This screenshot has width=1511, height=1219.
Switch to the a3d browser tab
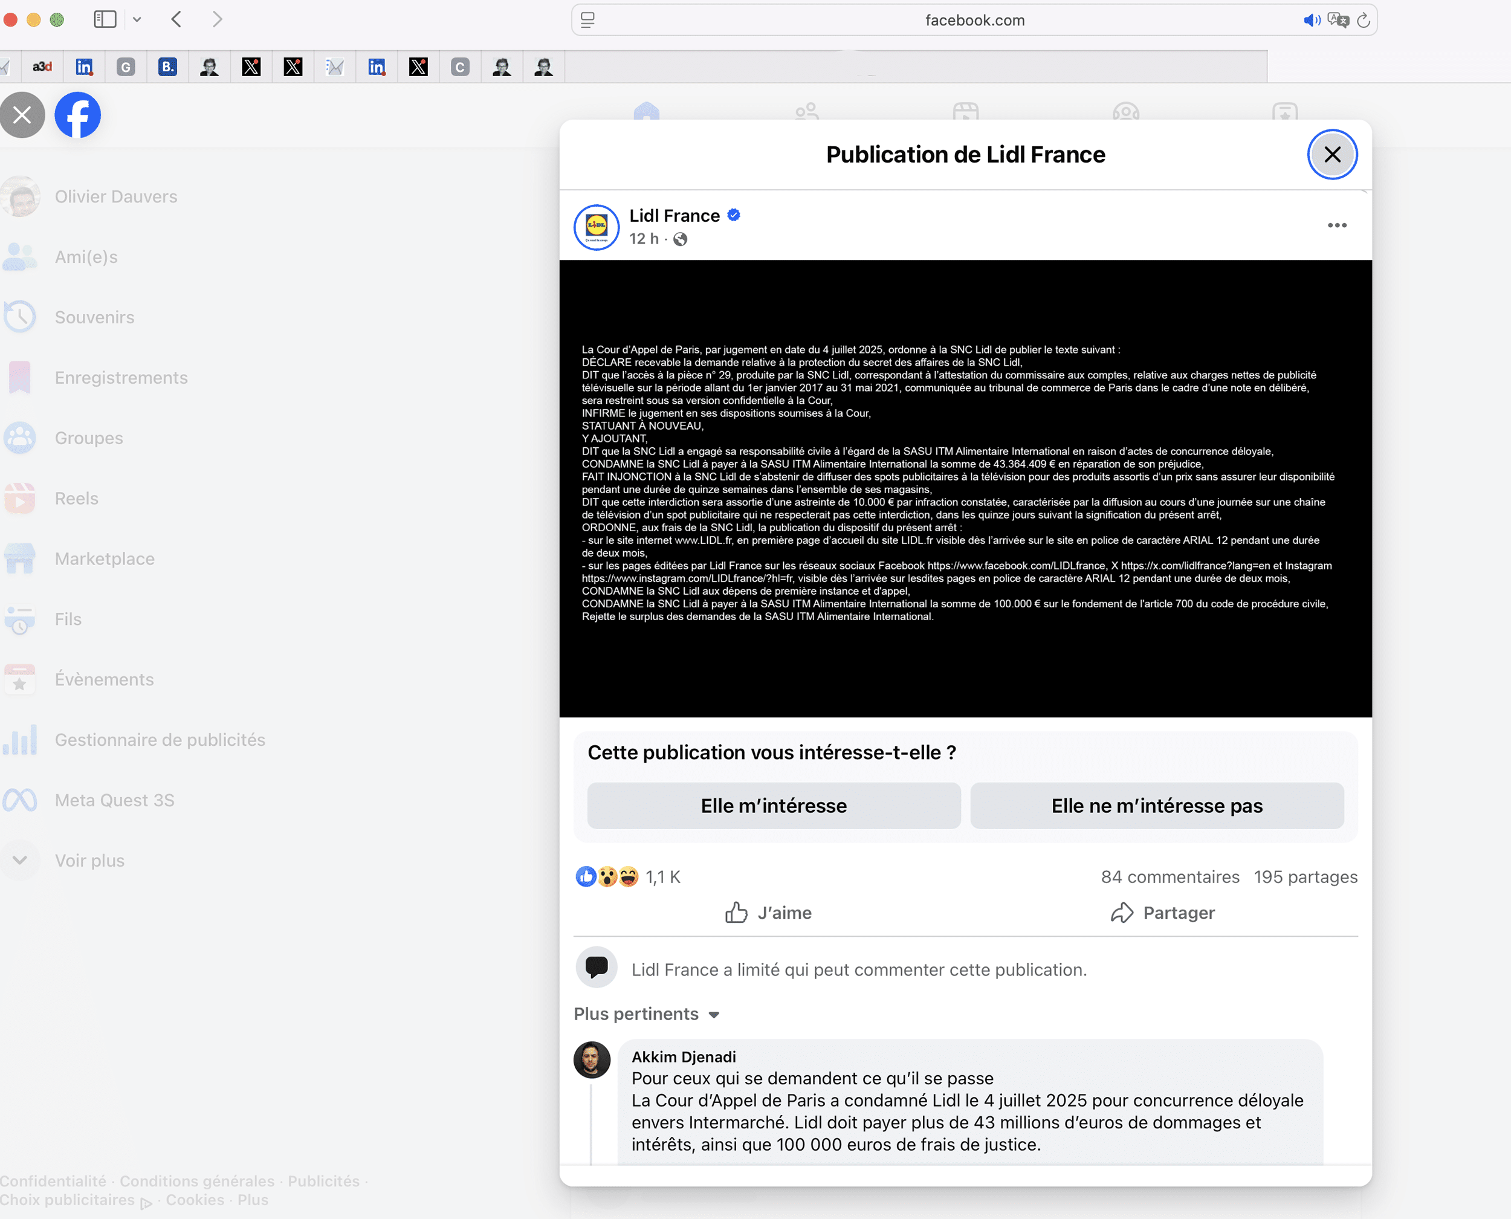[x=42, y=66]
